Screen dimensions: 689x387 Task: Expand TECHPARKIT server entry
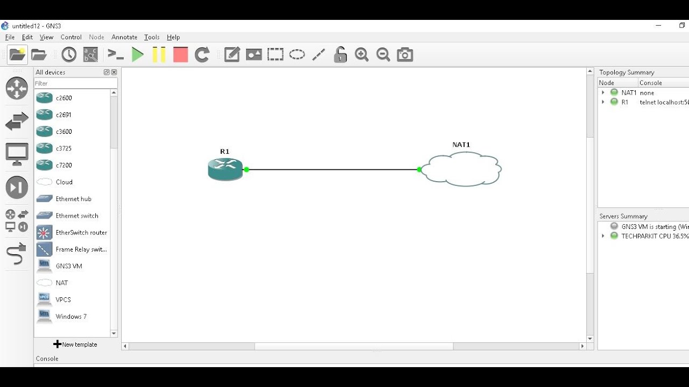click(603, 236)
